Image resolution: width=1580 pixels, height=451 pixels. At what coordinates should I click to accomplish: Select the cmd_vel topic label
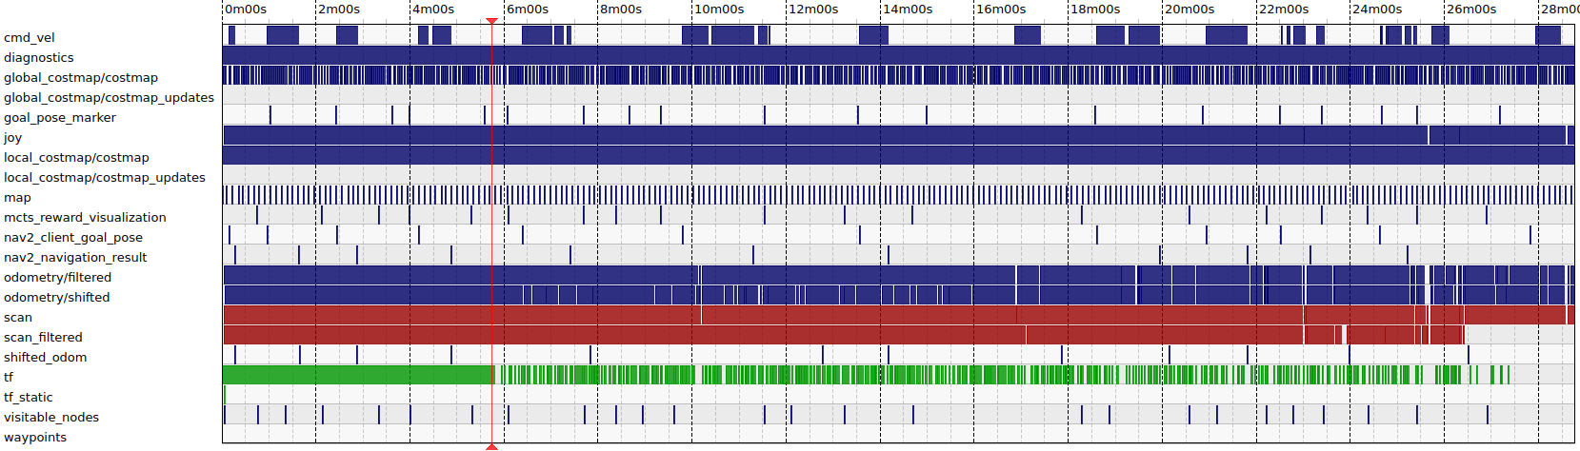[x=30, y=38]
